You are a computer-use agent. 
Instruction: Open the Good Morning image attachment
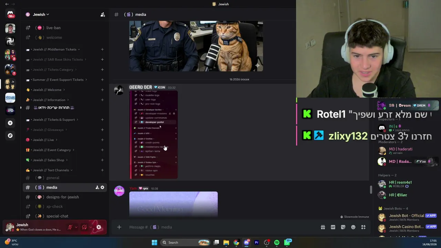pos(174,204)
